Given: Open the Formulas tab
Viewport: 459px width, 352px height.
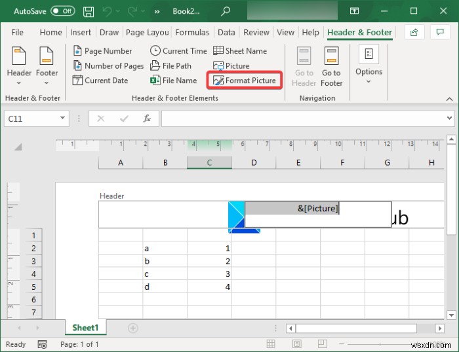Looking at the screenshot, I should click(192, 33).
